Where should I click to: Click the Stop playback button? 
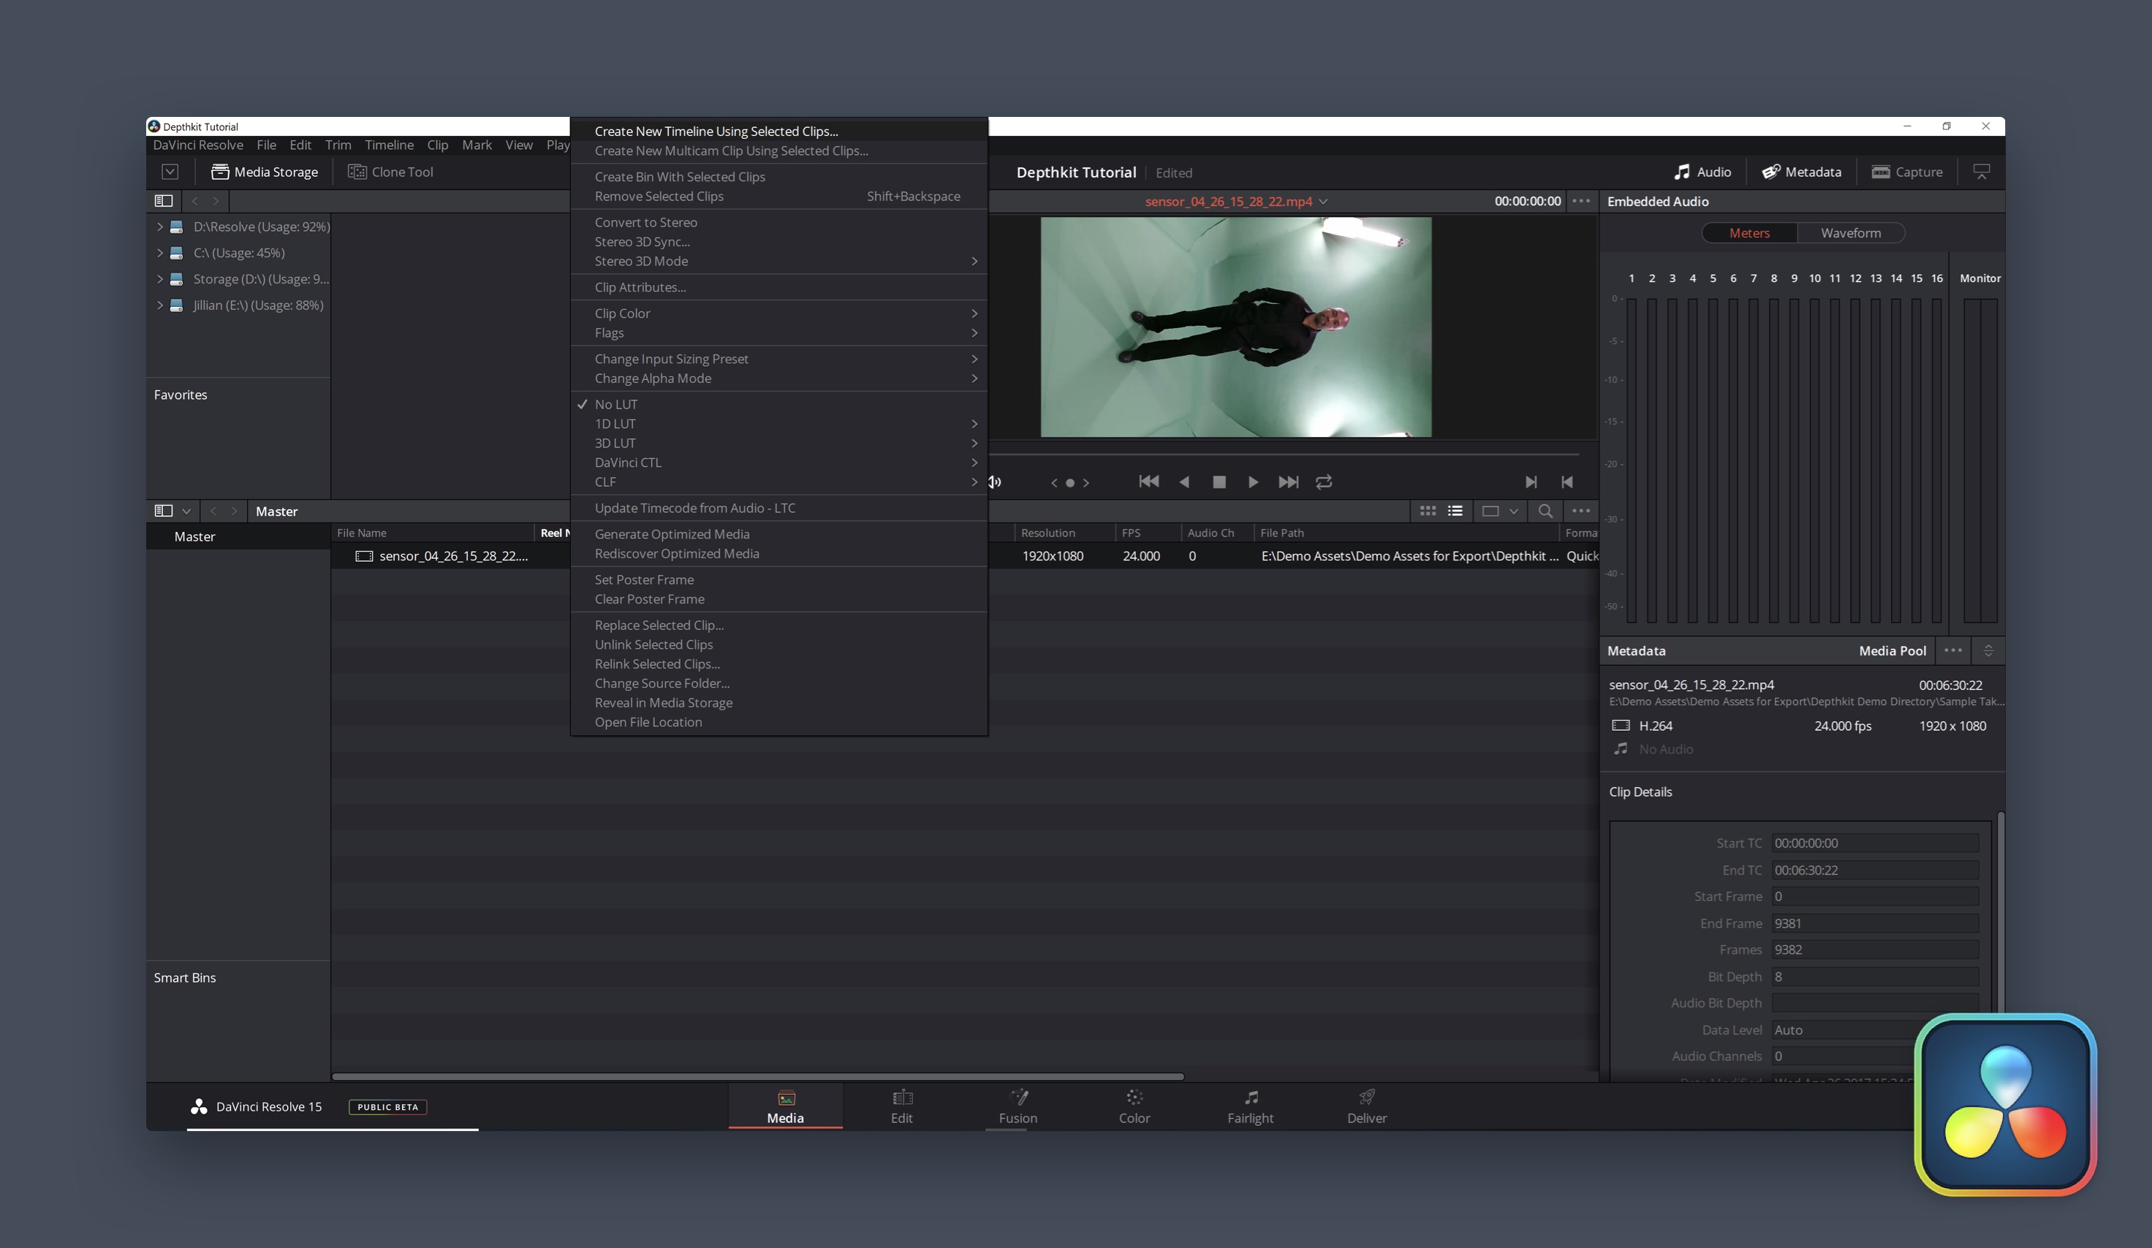click(x=1219, y=482)
